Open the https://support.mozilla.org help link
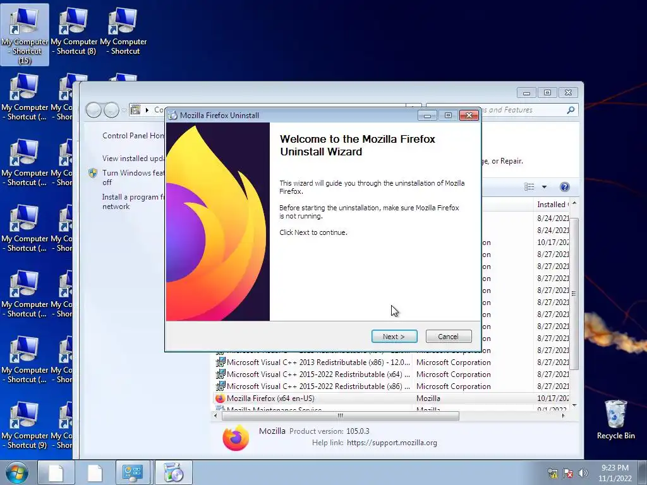This screenshot has height=485, width=647. tap(392, 443)
